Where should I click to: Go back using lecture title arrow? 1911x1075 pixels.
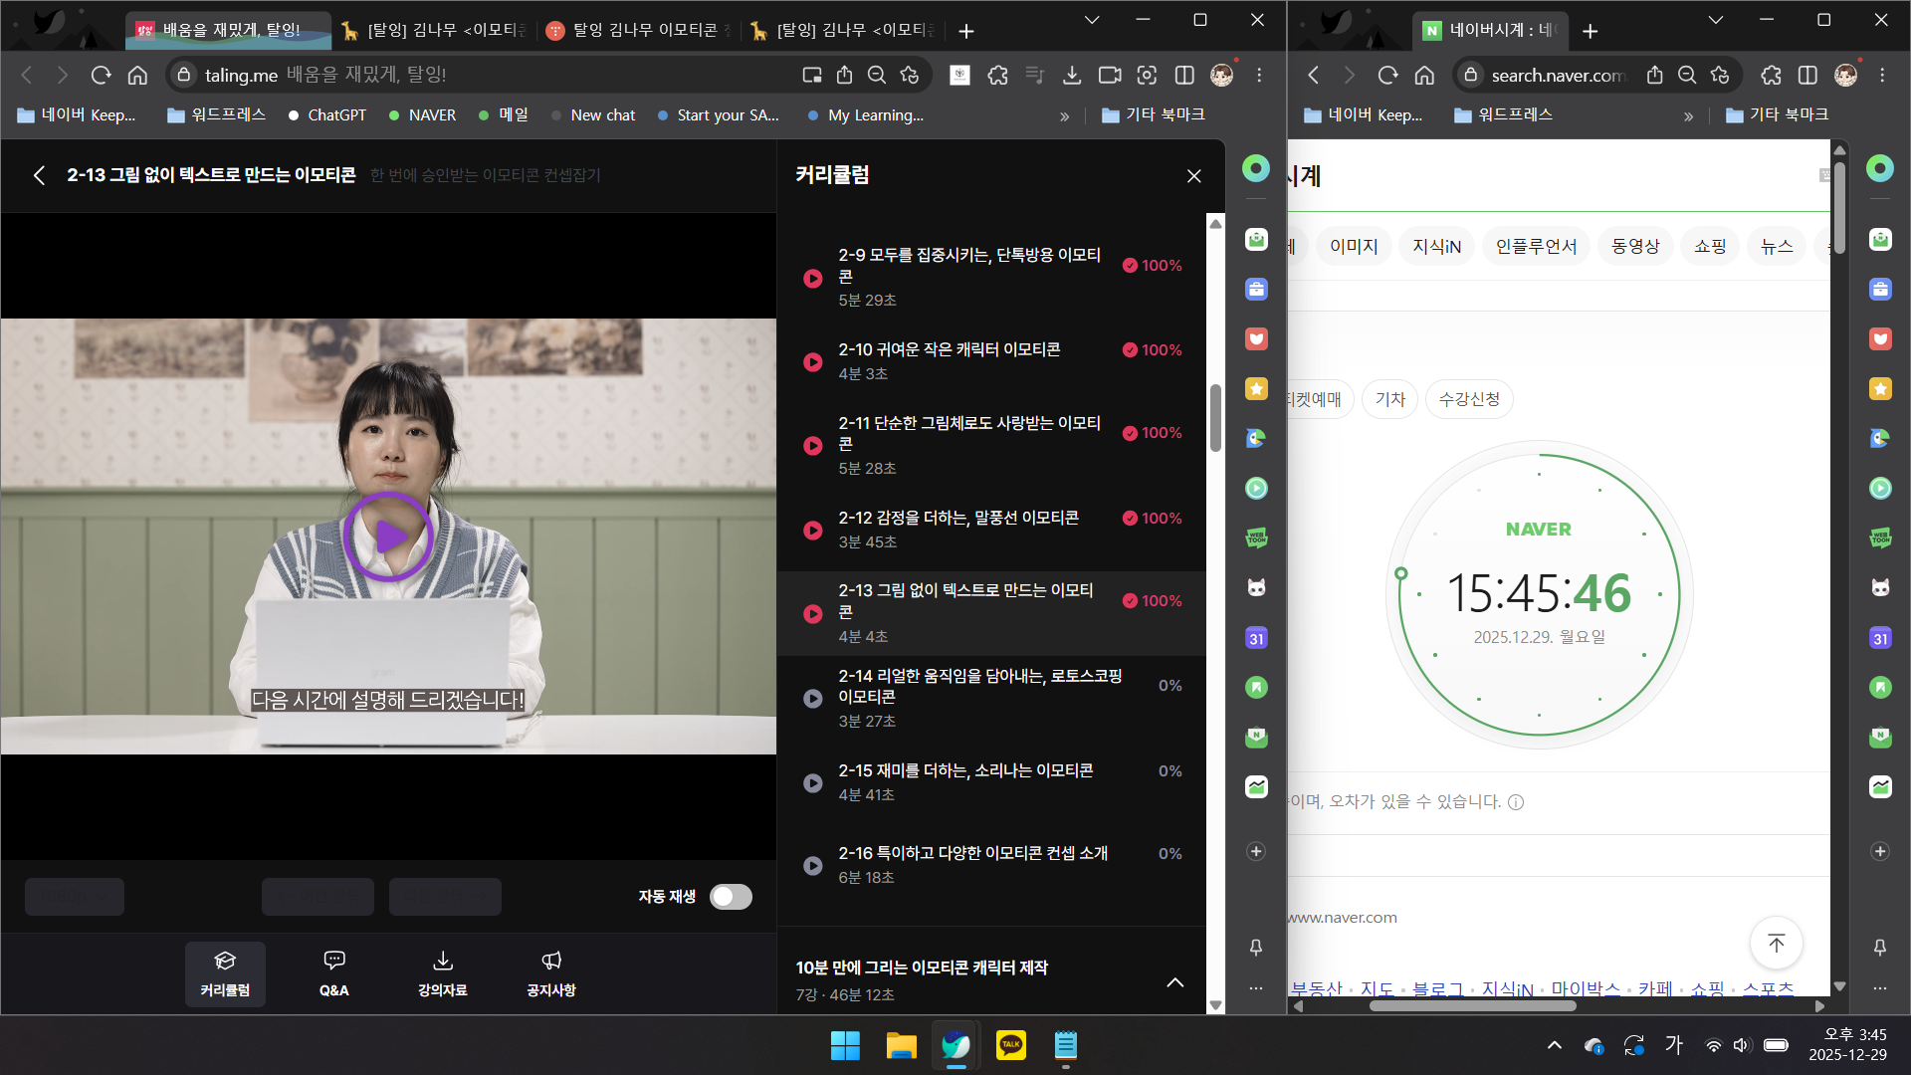click(x=39, y=175)
